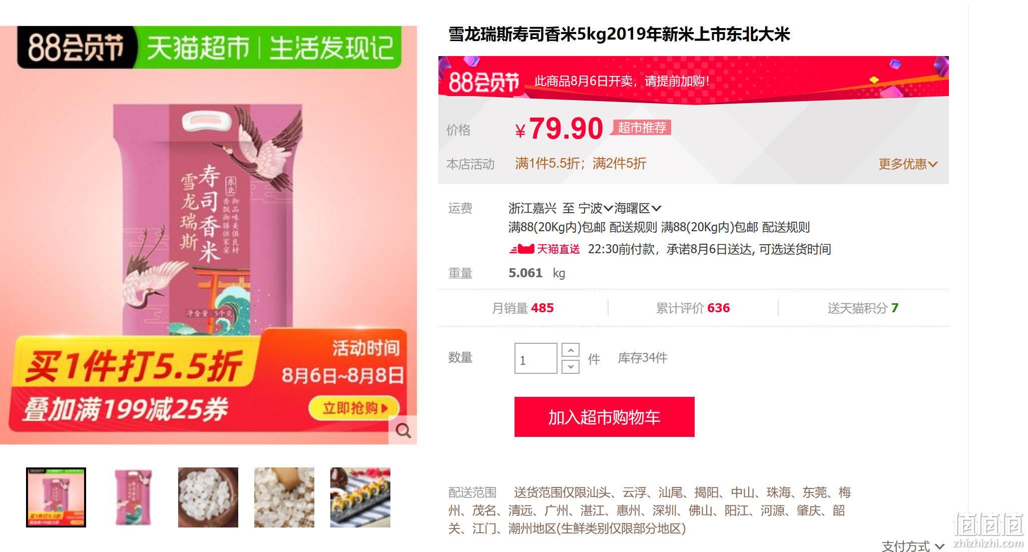
Task: Select the rice grains close-up thumbnail
Action: [284, 497]
